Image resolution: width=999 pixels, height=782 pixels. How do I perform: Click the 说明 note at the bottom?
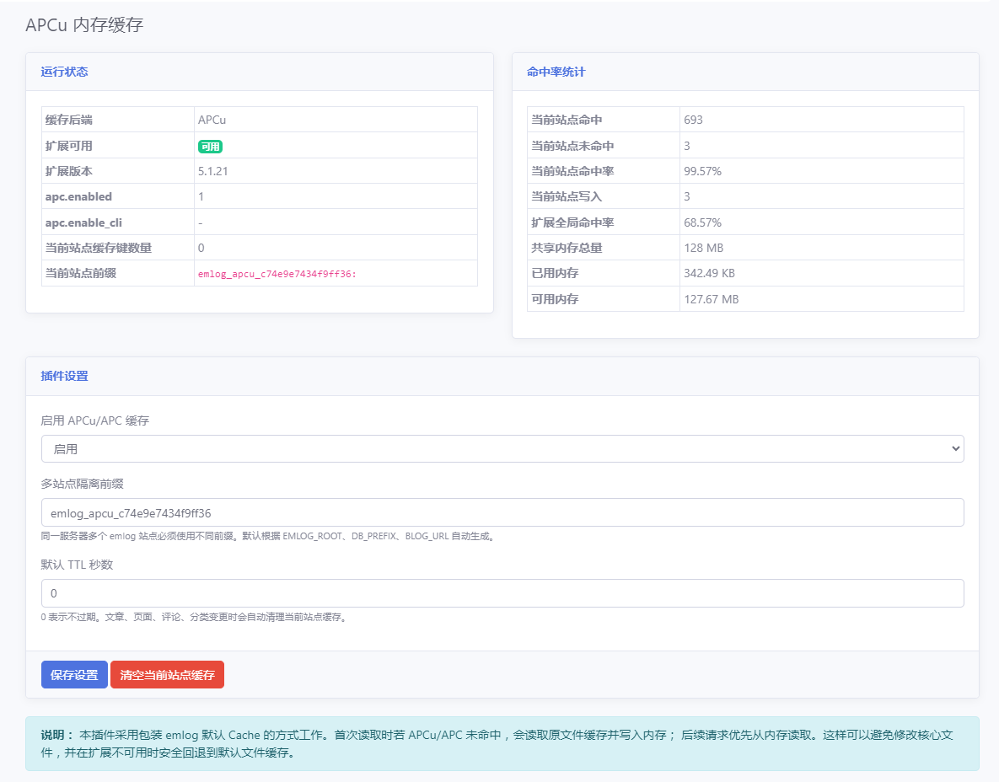502,744
